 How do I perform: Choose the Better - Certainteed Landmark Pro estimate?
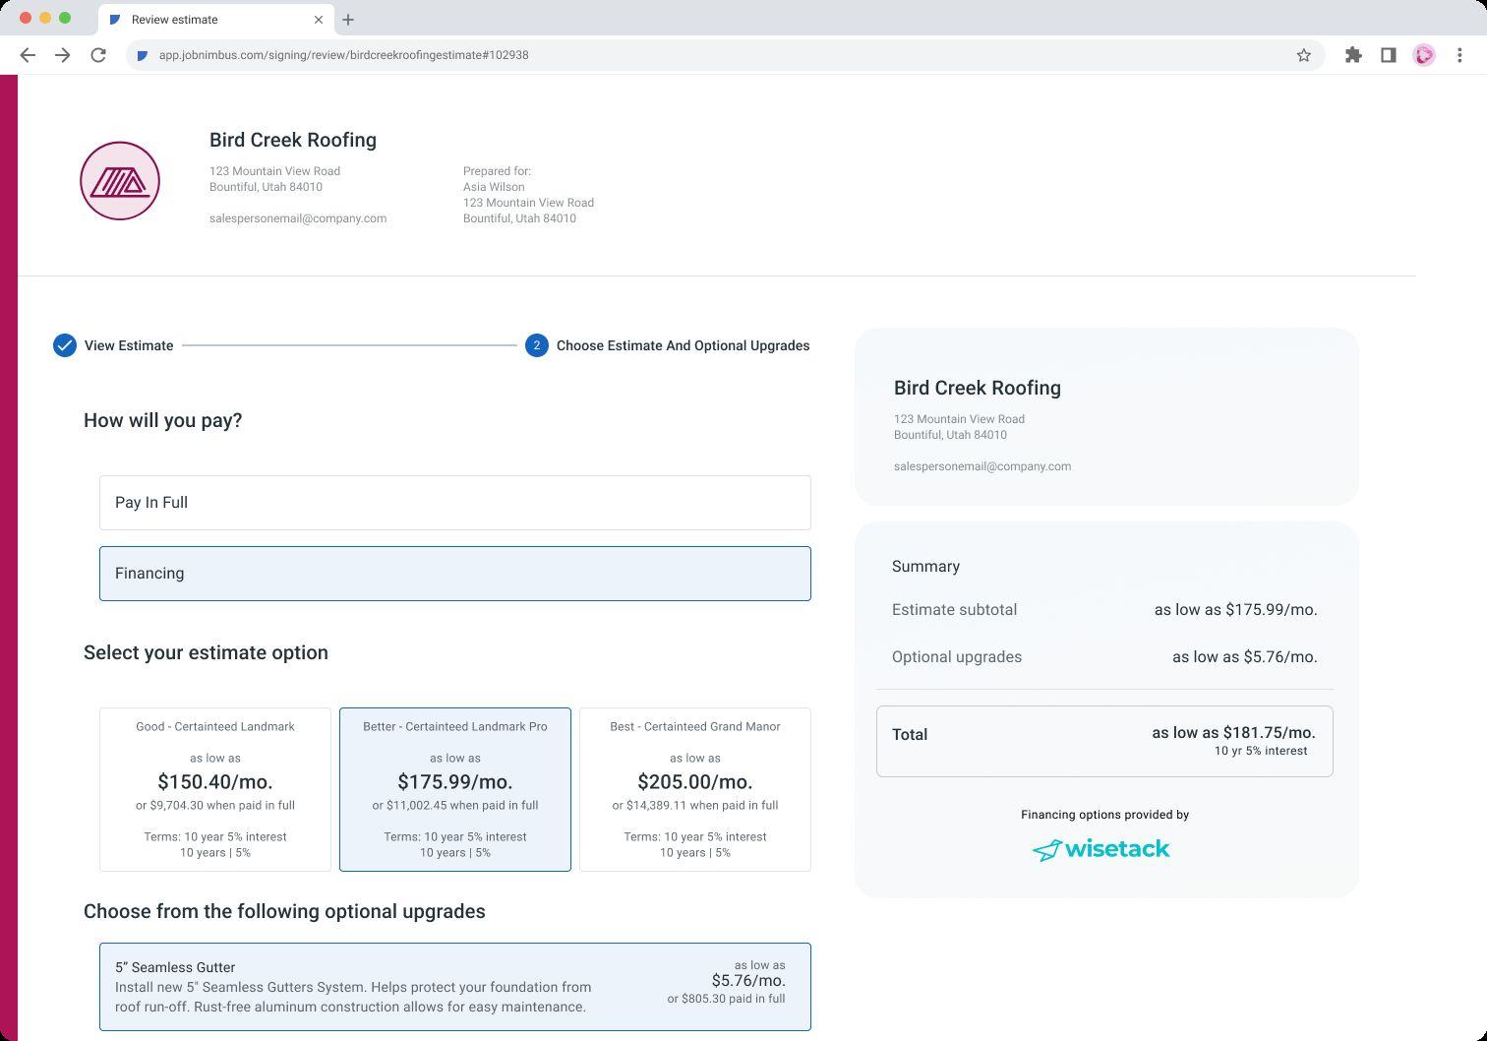(455, 789)
